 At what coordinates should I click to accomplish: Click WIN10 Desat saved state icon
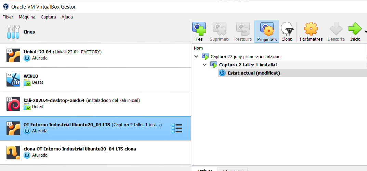point(27,82)
